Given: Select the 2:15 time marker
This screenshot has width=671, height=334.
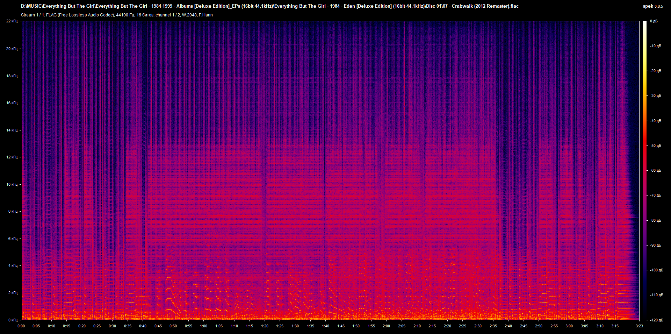Looking at the screenshot, I should coord(432,326).
